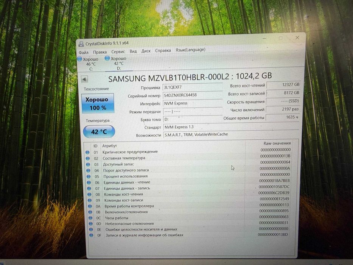The width and height of the screenshot is (353, 265).
Task: Click status dot for attribute 06
Action: pos(89,183)
